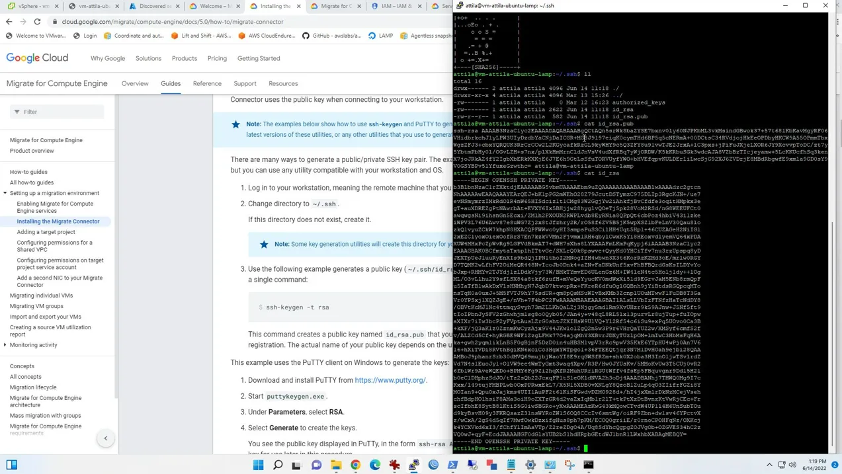
Task: Open the Command Prompt taskbar icon
Action: (x=589, y=465)
